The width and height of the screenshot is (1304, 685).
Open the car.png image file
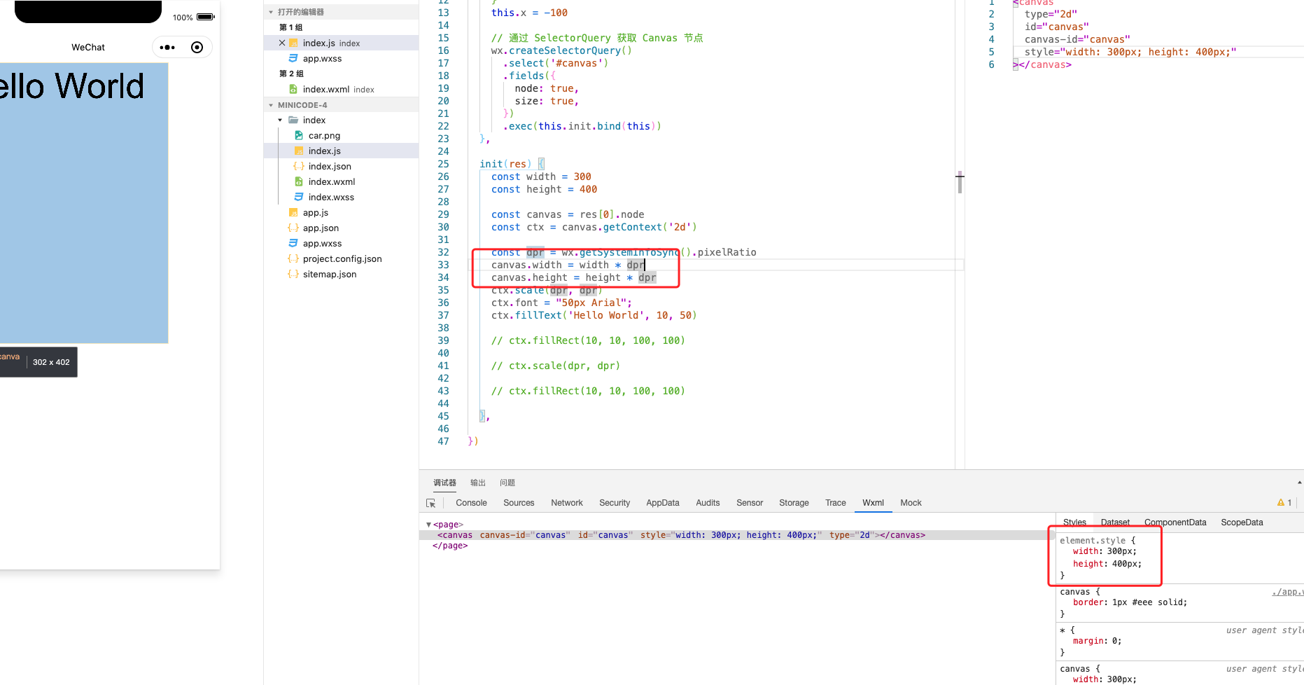pos(324,135)
